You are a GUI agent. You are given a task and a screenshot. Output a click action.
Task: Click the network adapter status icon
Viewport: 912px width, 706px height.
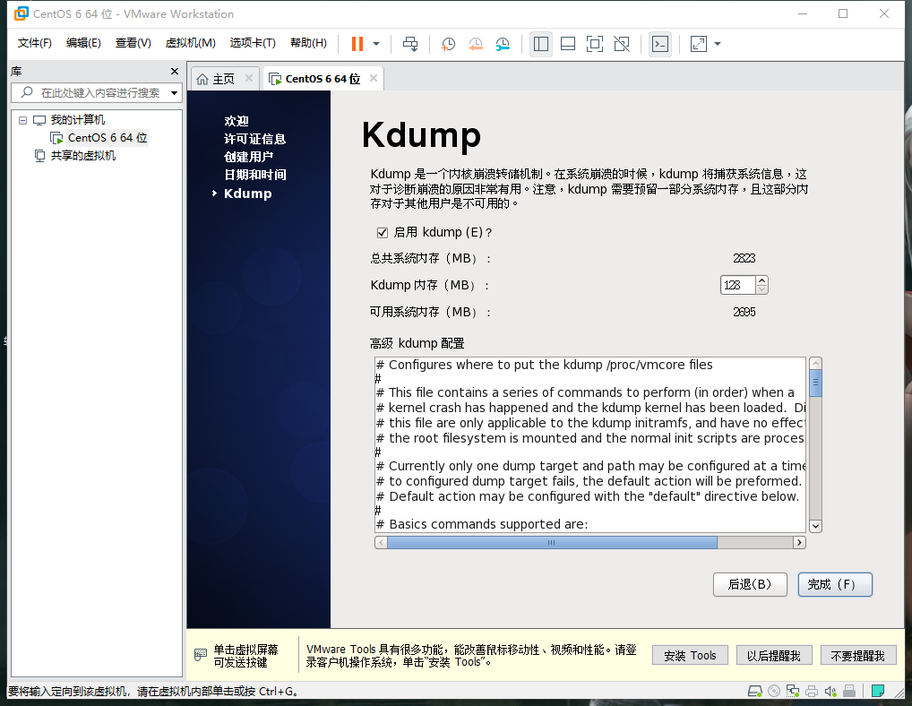pos(792,691)
